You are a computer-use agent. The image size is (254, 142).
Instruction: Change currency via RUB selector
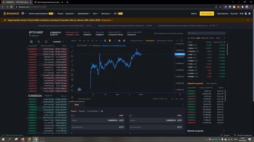(x=242, y=13)
